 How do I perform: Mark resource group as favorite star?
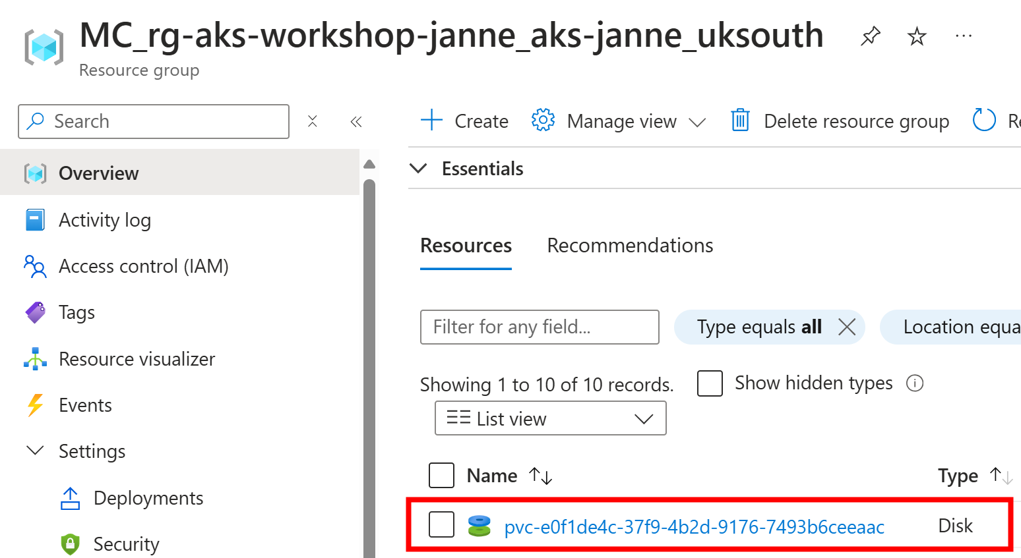coord(917,36)
